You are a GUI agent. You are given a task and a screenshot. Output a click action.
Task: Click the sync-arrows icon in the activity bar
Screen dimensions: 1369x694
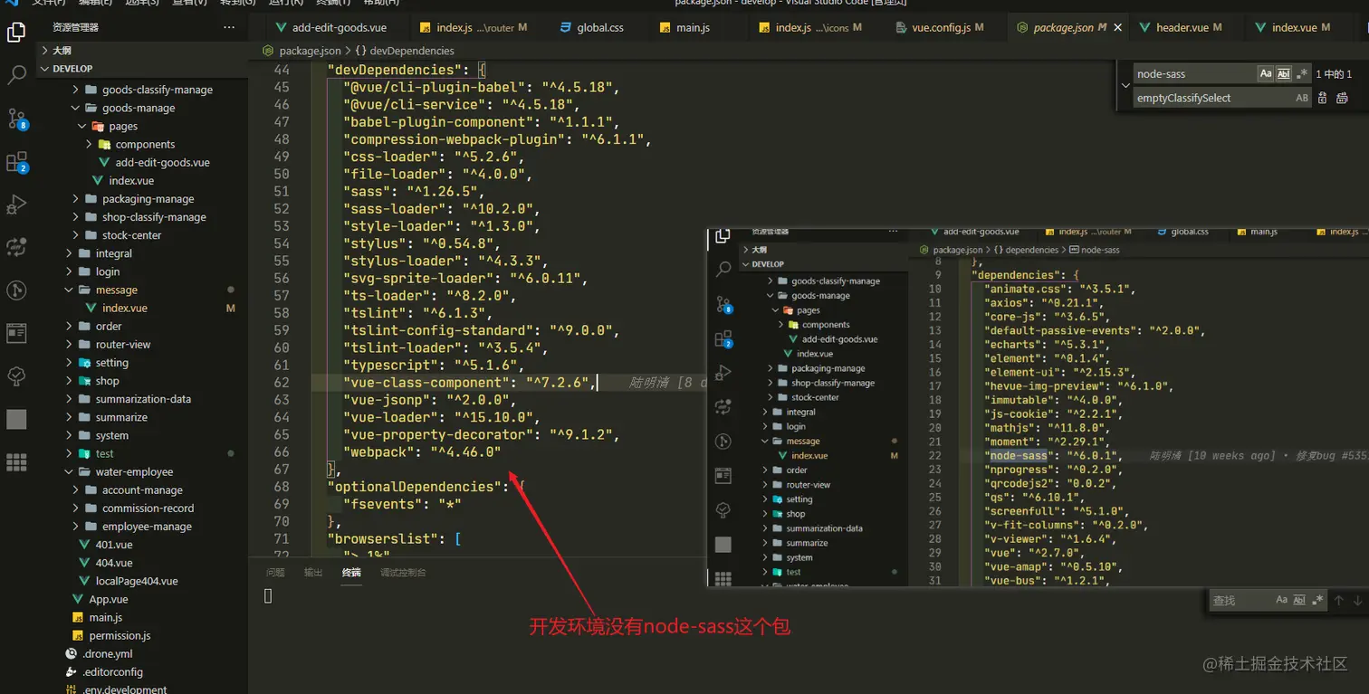pos(16,247)
